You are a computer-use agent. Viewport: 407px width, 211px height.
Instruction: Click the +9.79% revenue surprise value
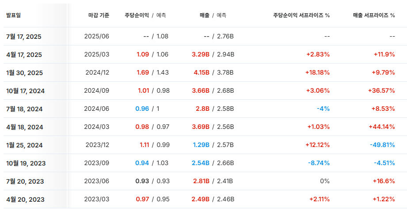[384, 72]
